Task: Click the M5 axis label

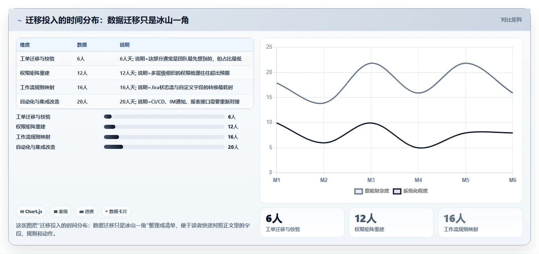Action: click(465, 180)
